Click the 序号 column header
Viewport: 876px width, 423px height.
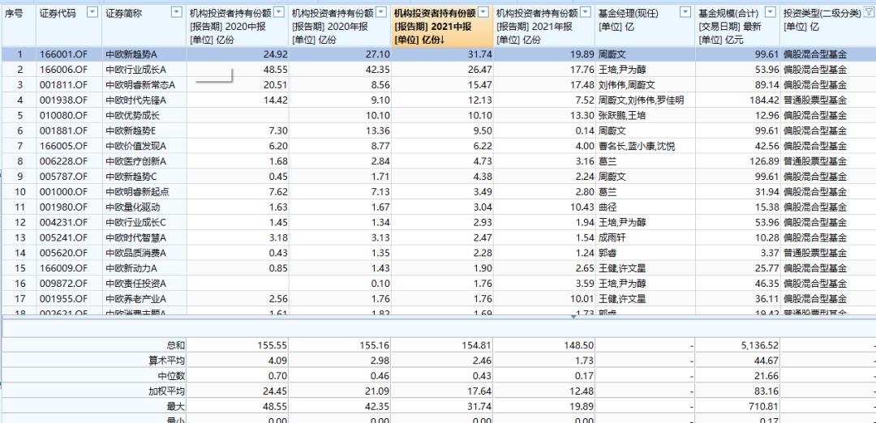14,14
